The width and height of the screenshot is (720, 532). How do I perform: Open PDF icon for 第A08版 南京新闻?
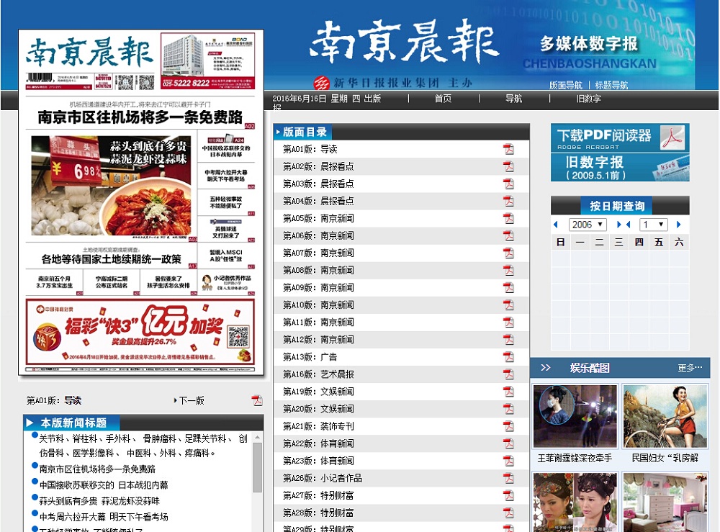(x=508, y=271)
